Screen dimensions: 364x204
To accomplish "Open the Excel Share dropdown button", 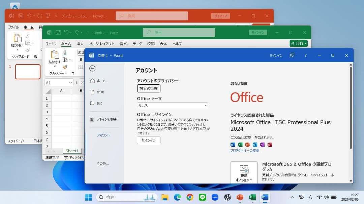I will pyautogui.click(x=299, y=44).
